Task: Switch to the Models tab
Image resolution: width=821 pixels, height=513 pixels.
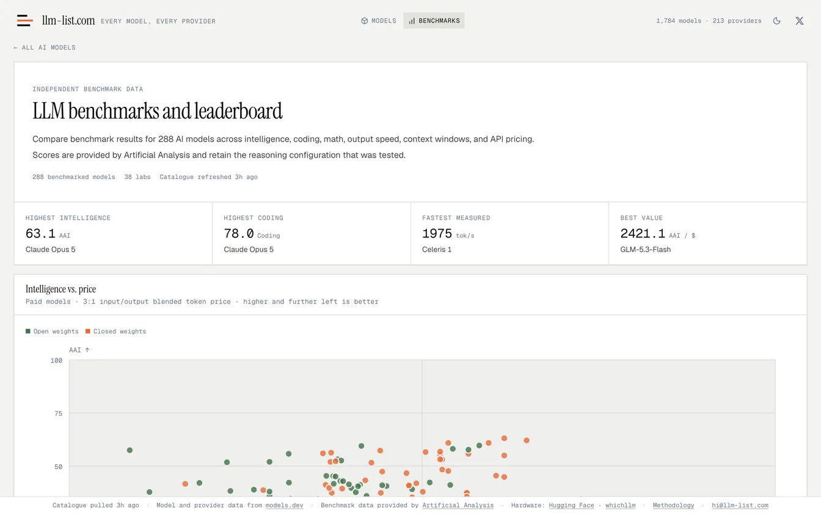Action: pyautogui.click(x=379, y=21)
